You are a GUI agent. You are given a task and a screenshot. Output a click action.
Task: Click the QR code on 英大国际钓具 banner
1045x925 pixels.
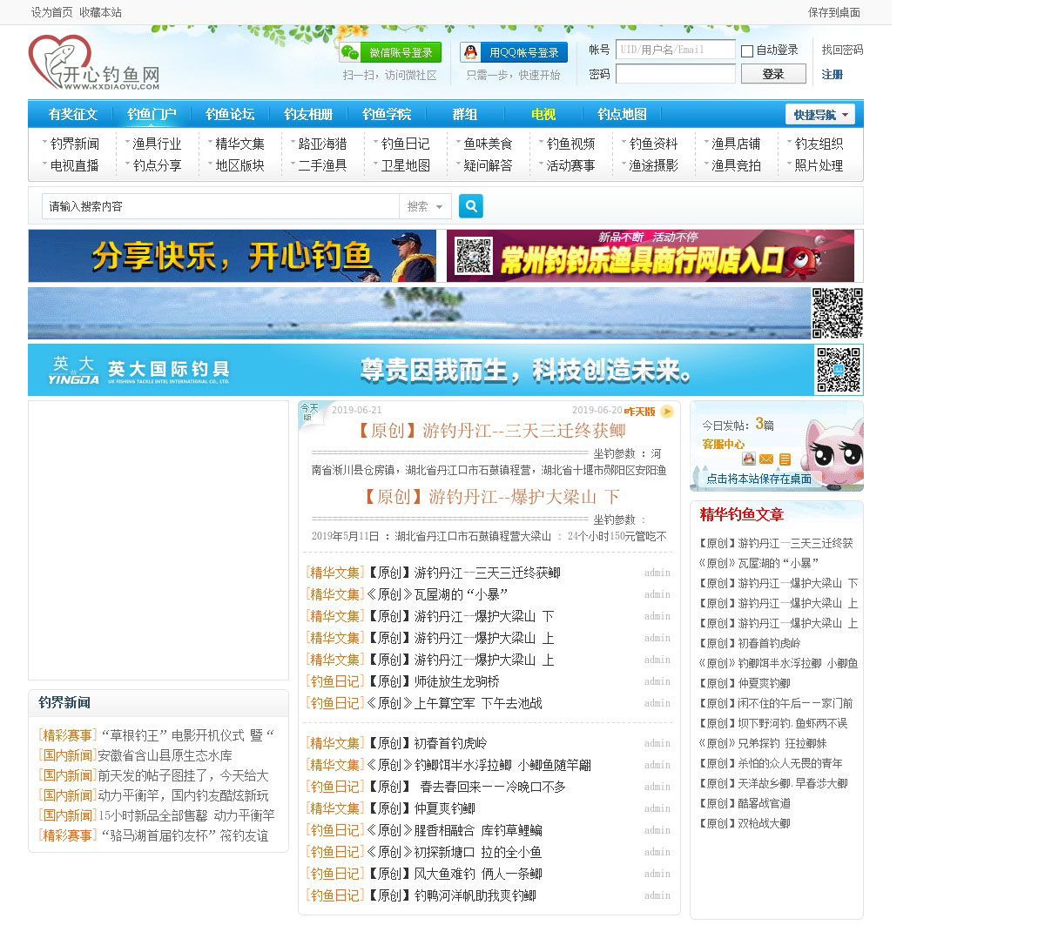click(x=838, y=370)
